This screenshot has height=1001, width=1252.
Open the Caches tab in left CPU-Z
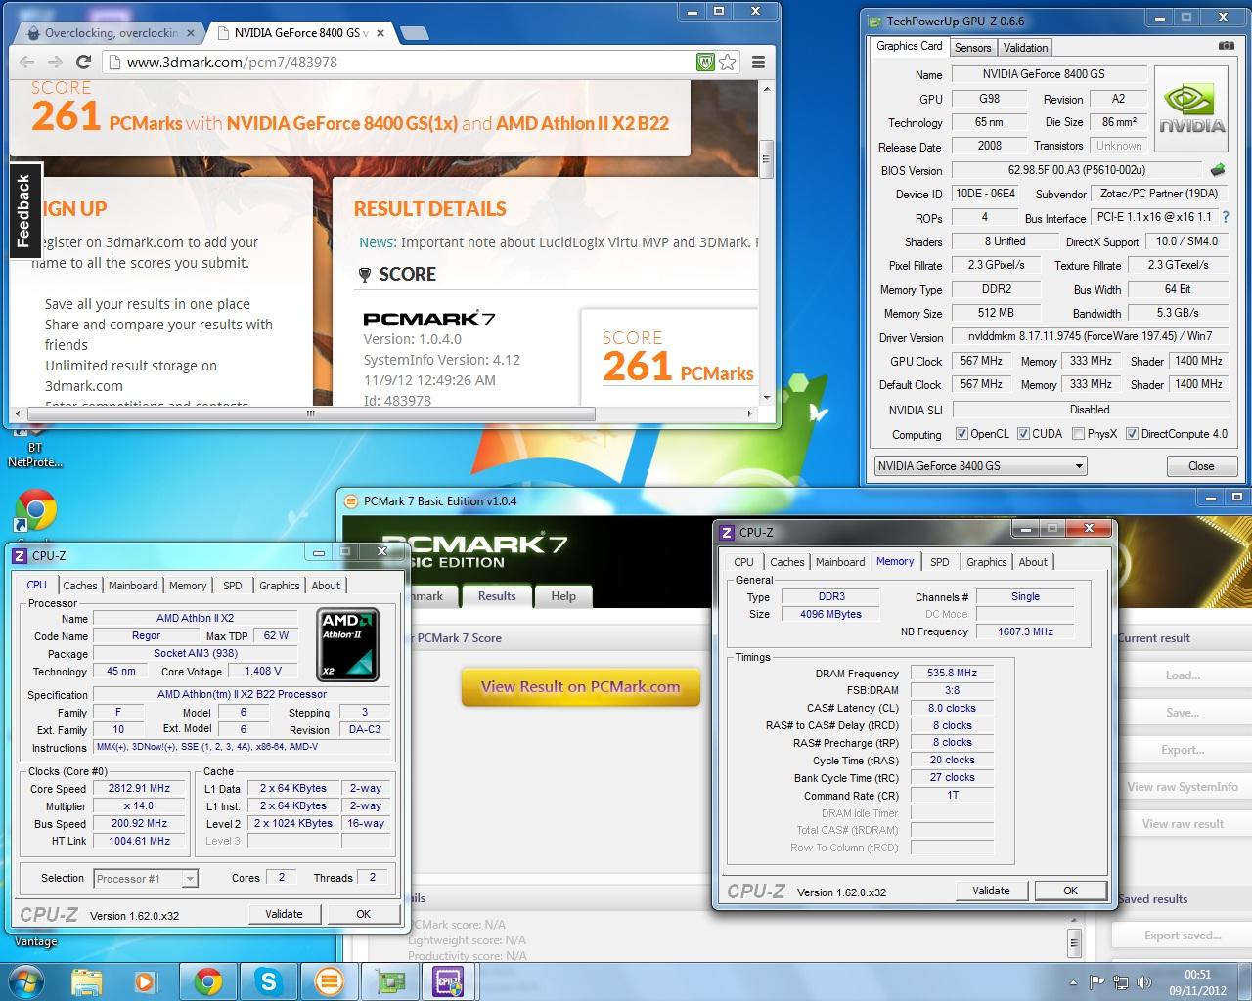(80, 586)
